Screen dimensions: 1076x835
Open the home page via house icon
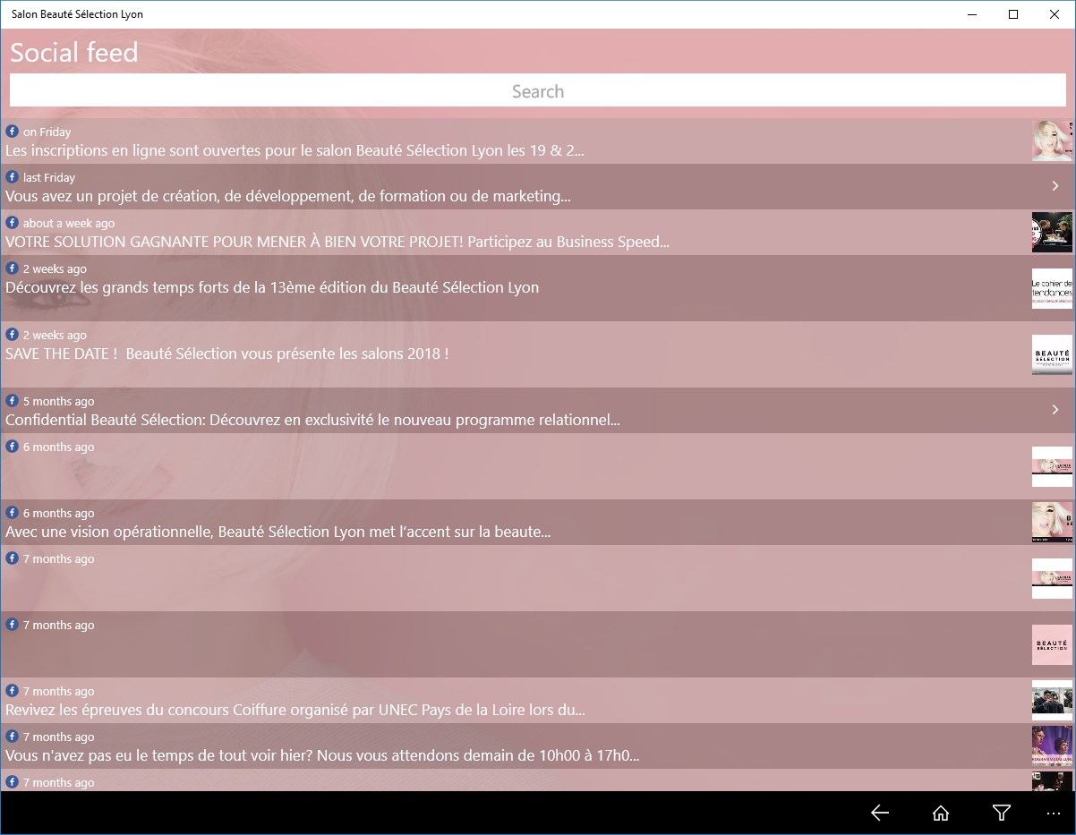tap(941, 813)
